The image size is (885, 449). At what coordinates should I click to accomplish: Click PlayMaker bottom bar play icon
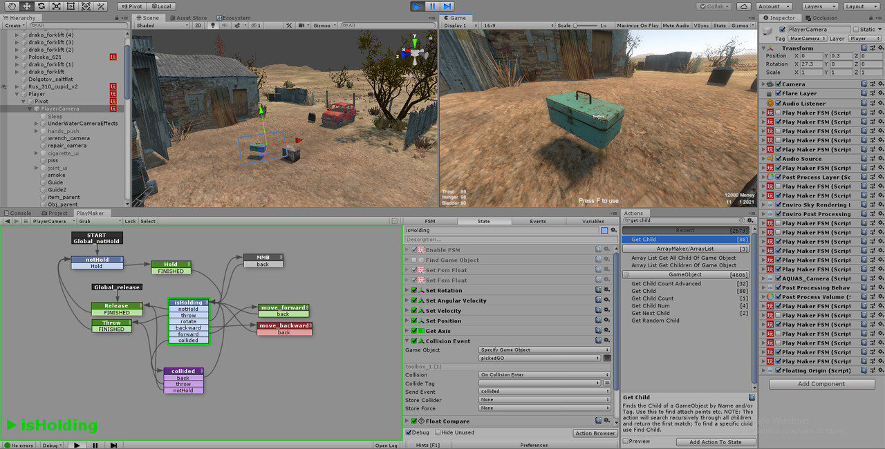pos(77,446)
